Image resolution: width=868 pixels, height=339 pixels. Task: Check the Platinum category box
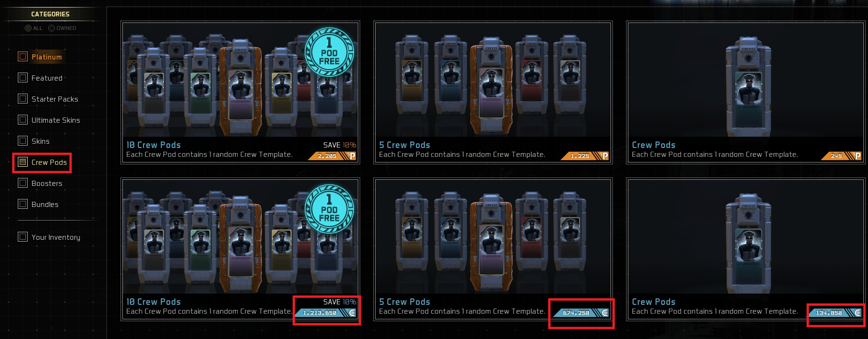[x=23, y=57]
